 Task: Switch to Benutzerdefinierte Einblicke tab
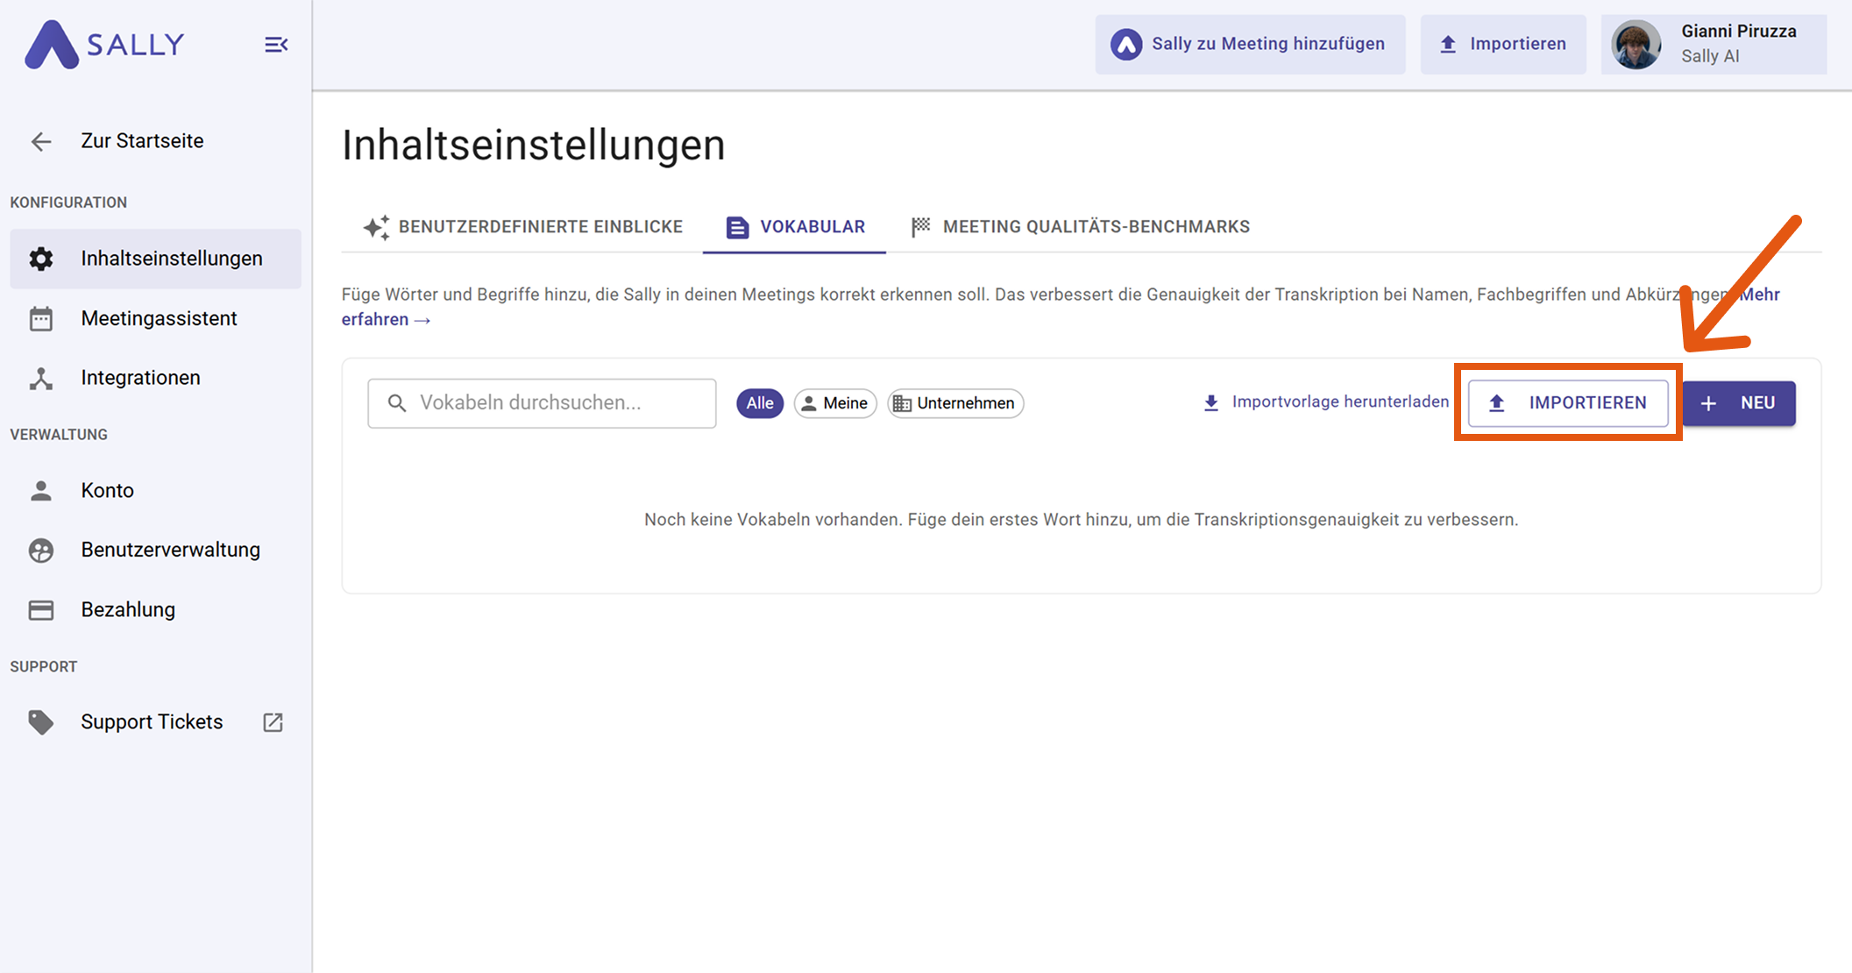point(523,227)
